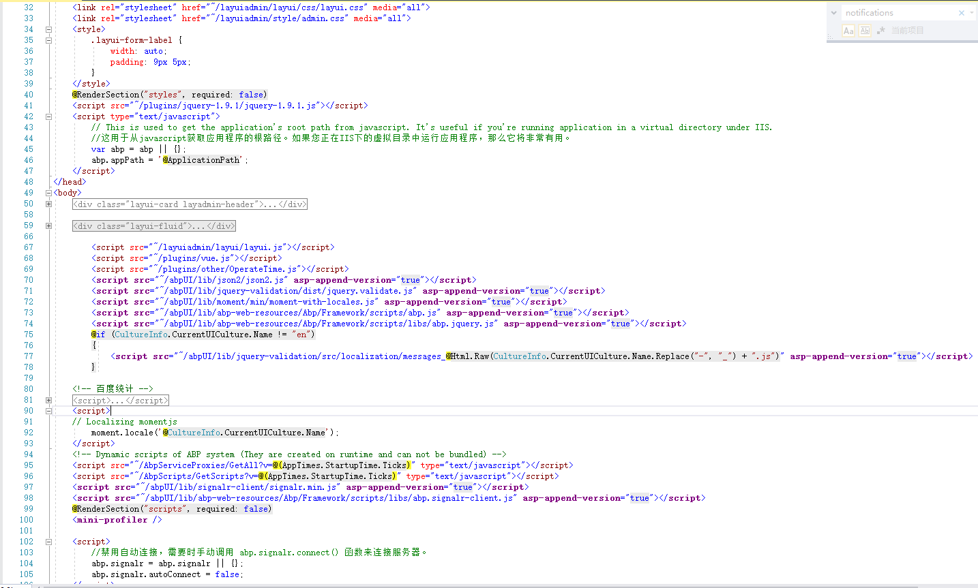Expand the replace row chevron
This screenshot has height=588, width=978.
(x=833, y=13)
